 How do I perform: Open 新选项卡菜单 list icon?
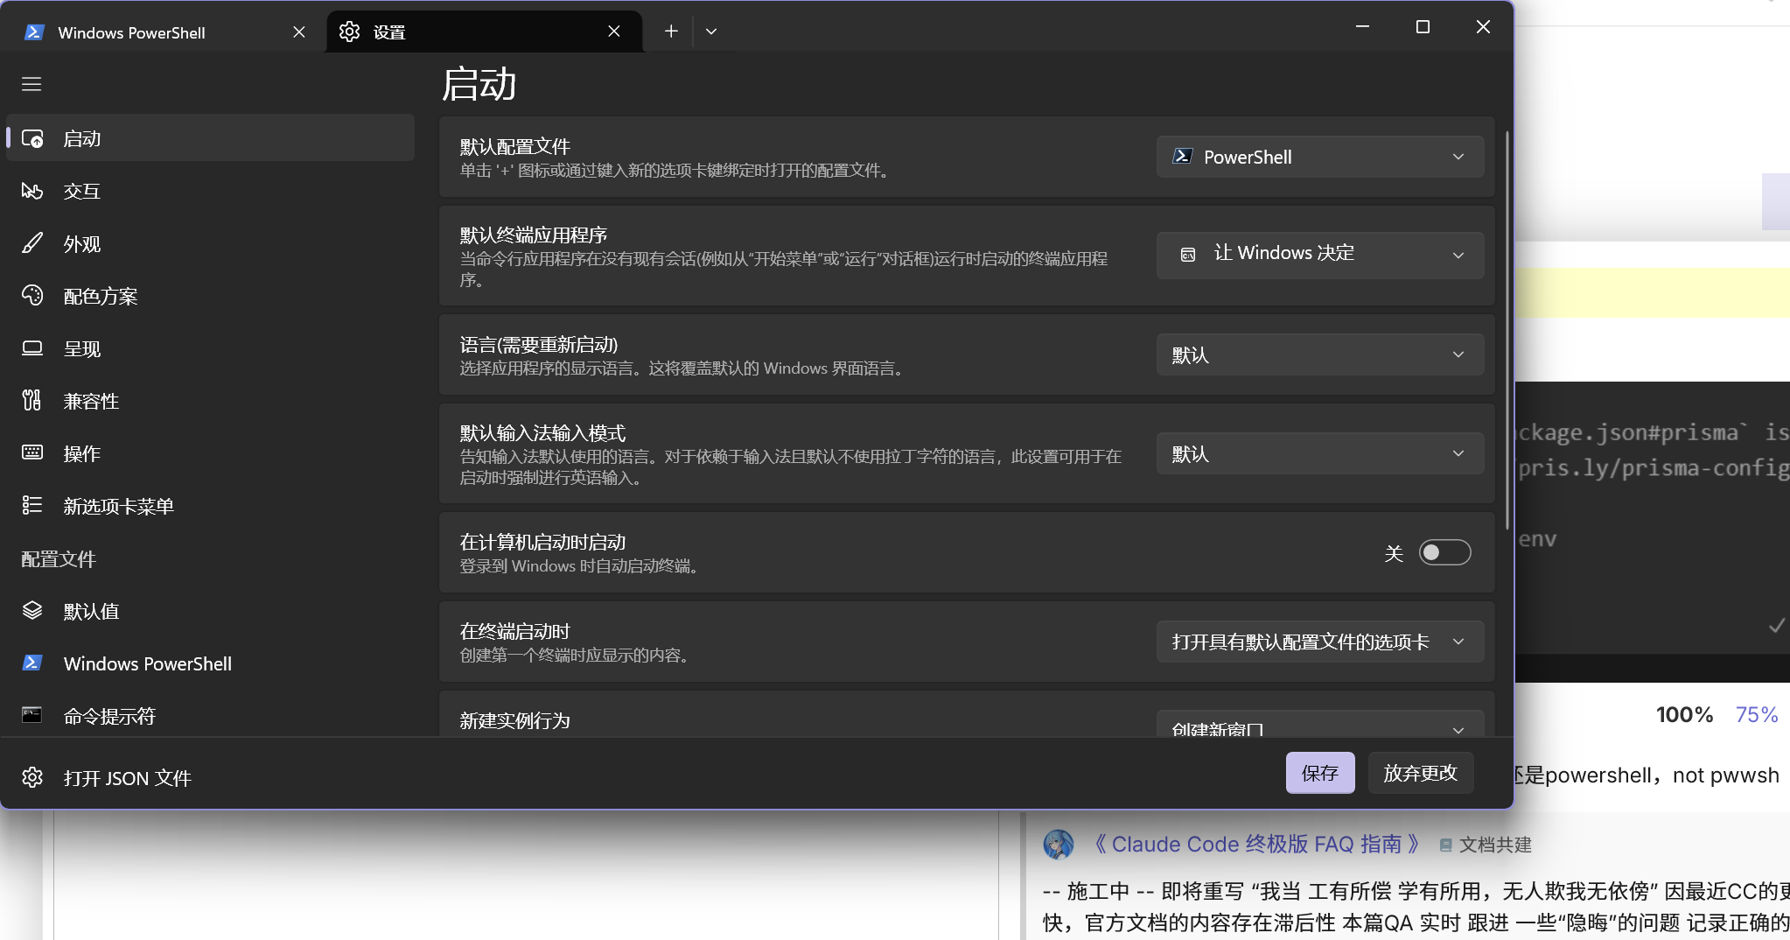coord(32,505)
